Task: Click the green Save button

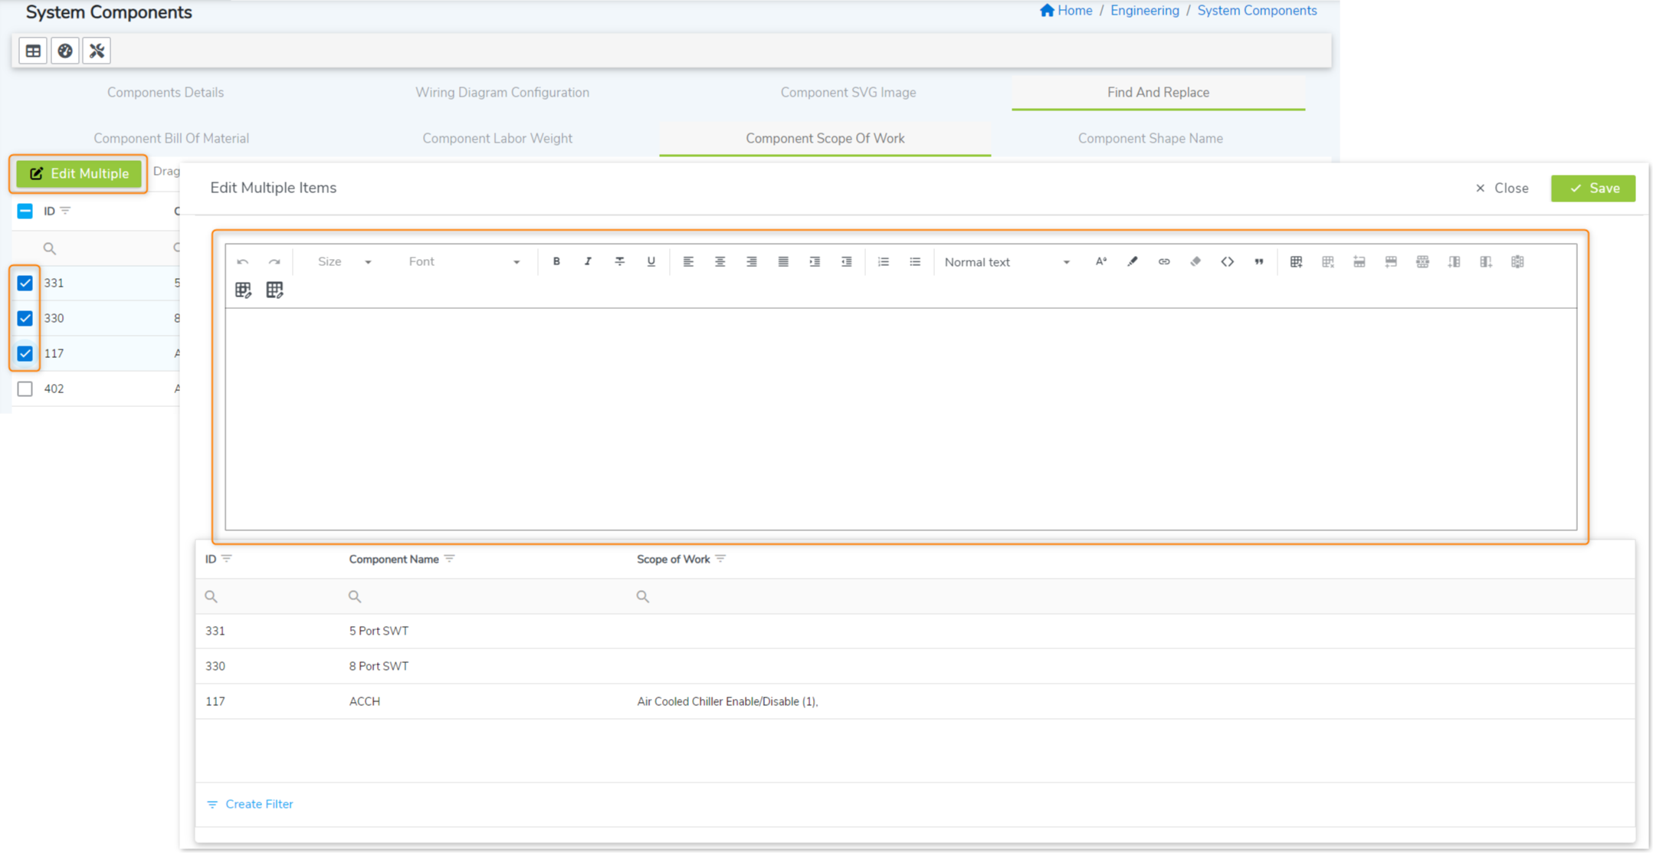Action: [x=1592, y=188]
